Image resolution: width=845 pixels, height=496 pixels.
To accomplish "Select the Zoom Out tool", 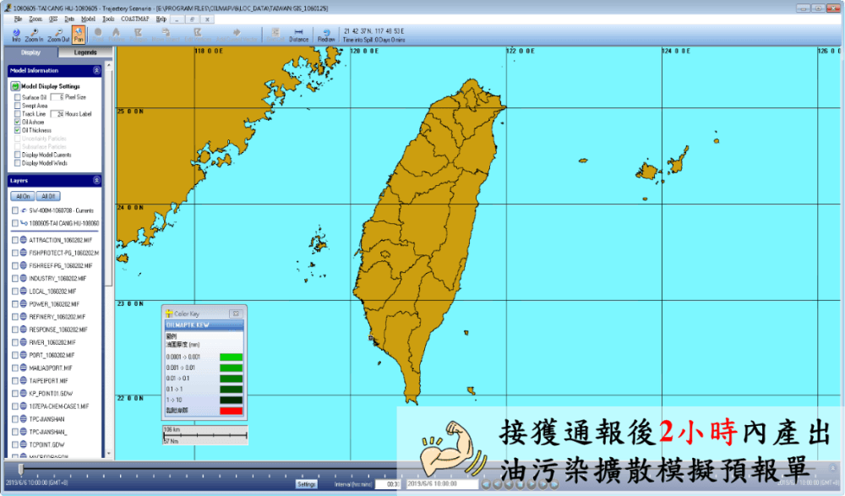I will (58, 33).
